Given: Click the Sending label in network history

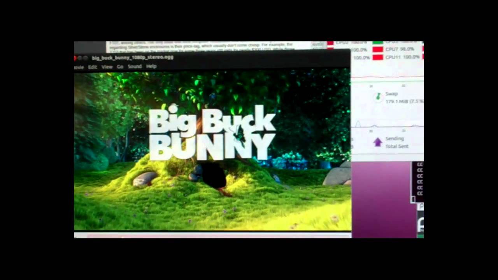Looking at the screenshot, I should tap(395, 138).
